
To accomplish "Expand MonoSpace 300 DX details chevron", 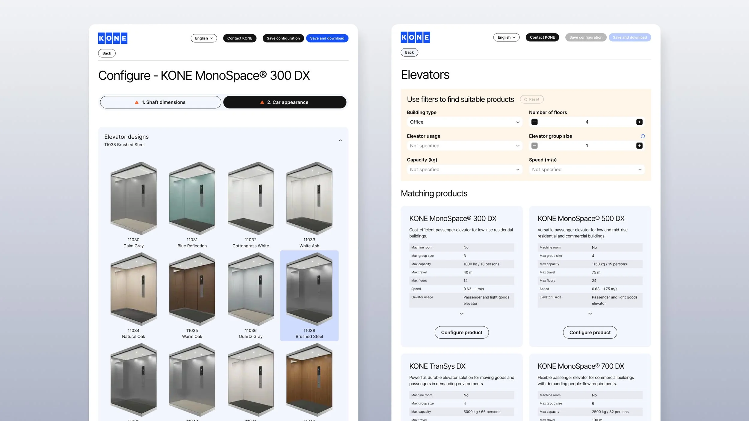I will pos(461,314).
